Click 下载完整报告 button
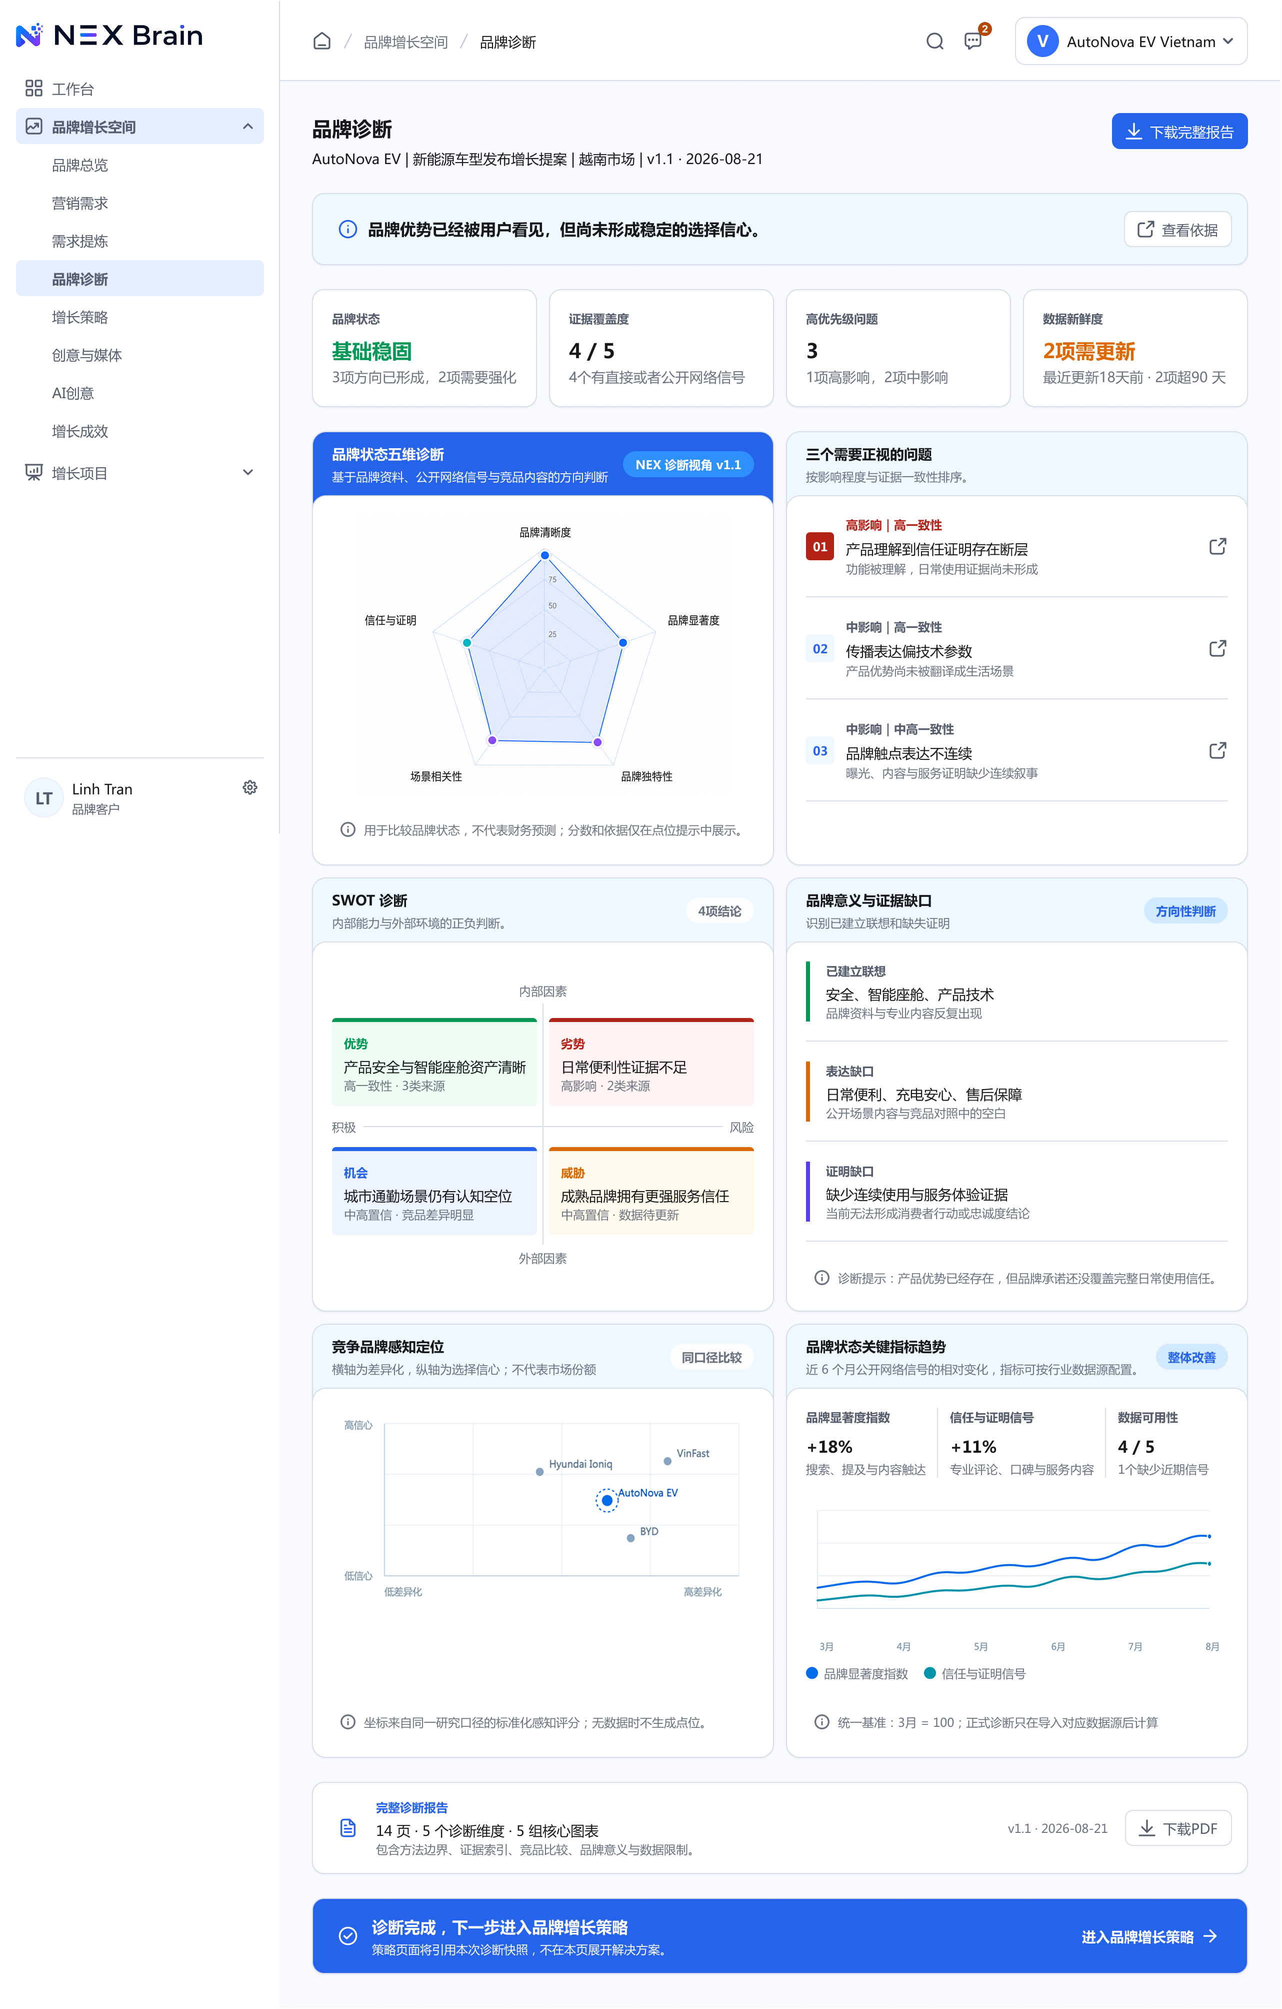 [x=1178, y=131]
